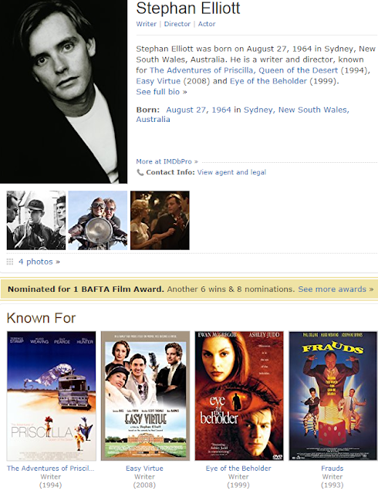
Task: Click the Easy Virtue movie poster
Action: [145, 396]
